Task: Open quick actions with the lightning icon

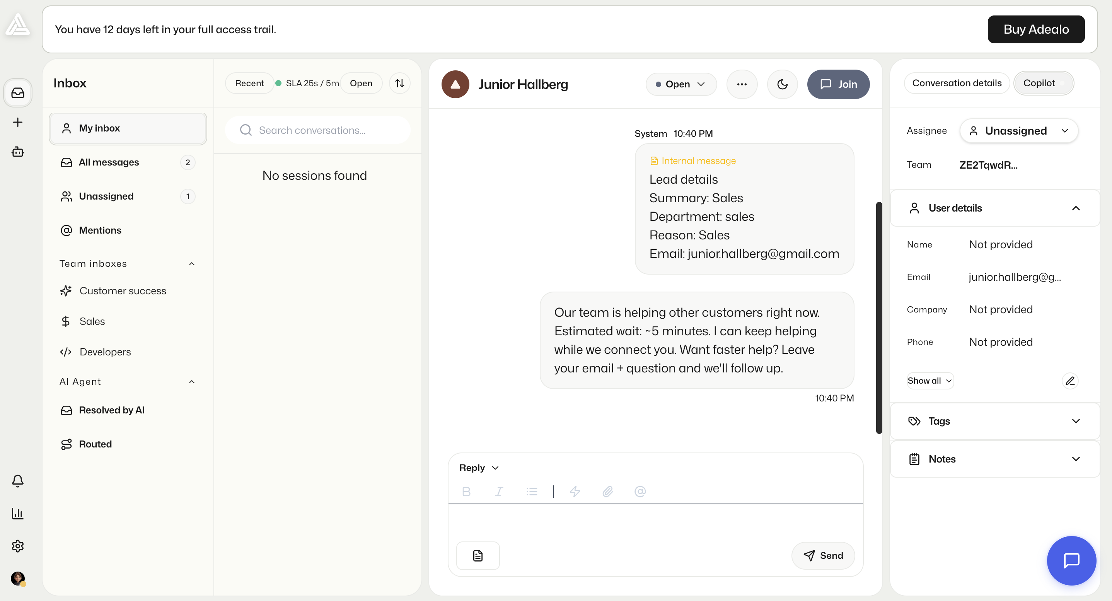Action: [x=575, y=491]
